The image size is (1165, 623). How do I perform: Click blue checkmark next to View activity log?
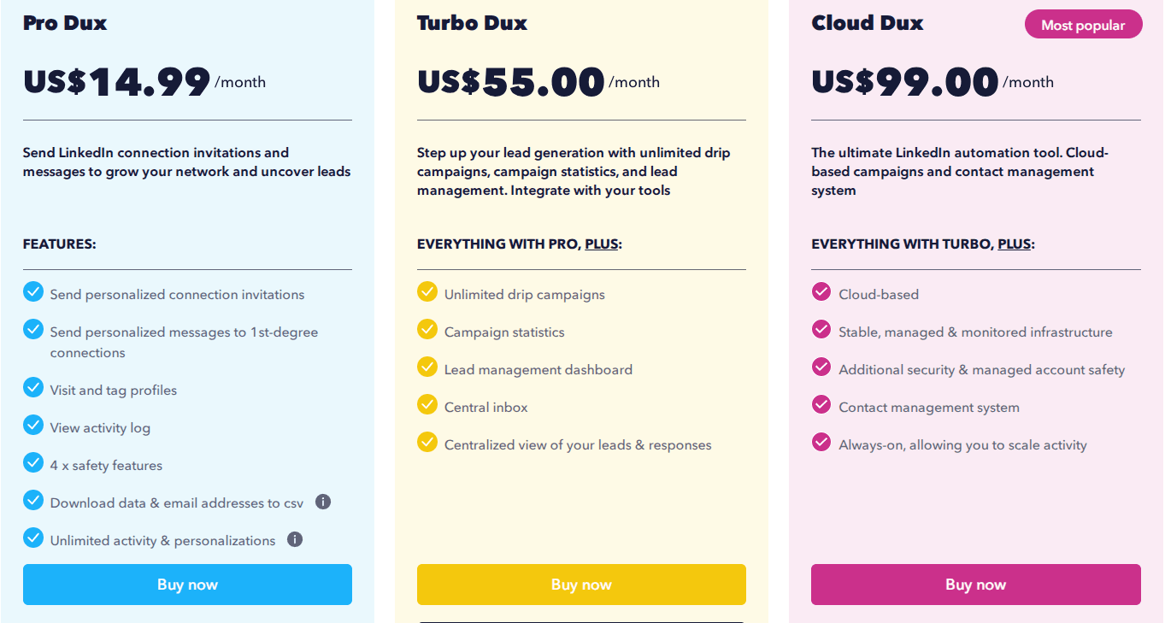pos(33,426)
